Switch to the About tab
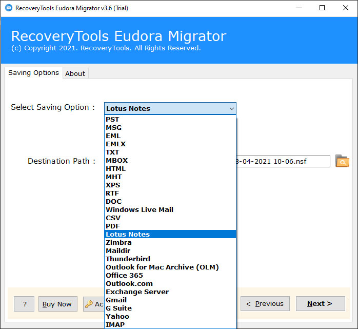 tap(75, 73)
